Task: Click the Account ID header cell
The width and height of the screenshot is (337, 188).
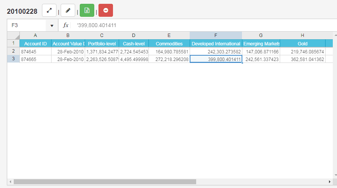Action: point(35,43)
